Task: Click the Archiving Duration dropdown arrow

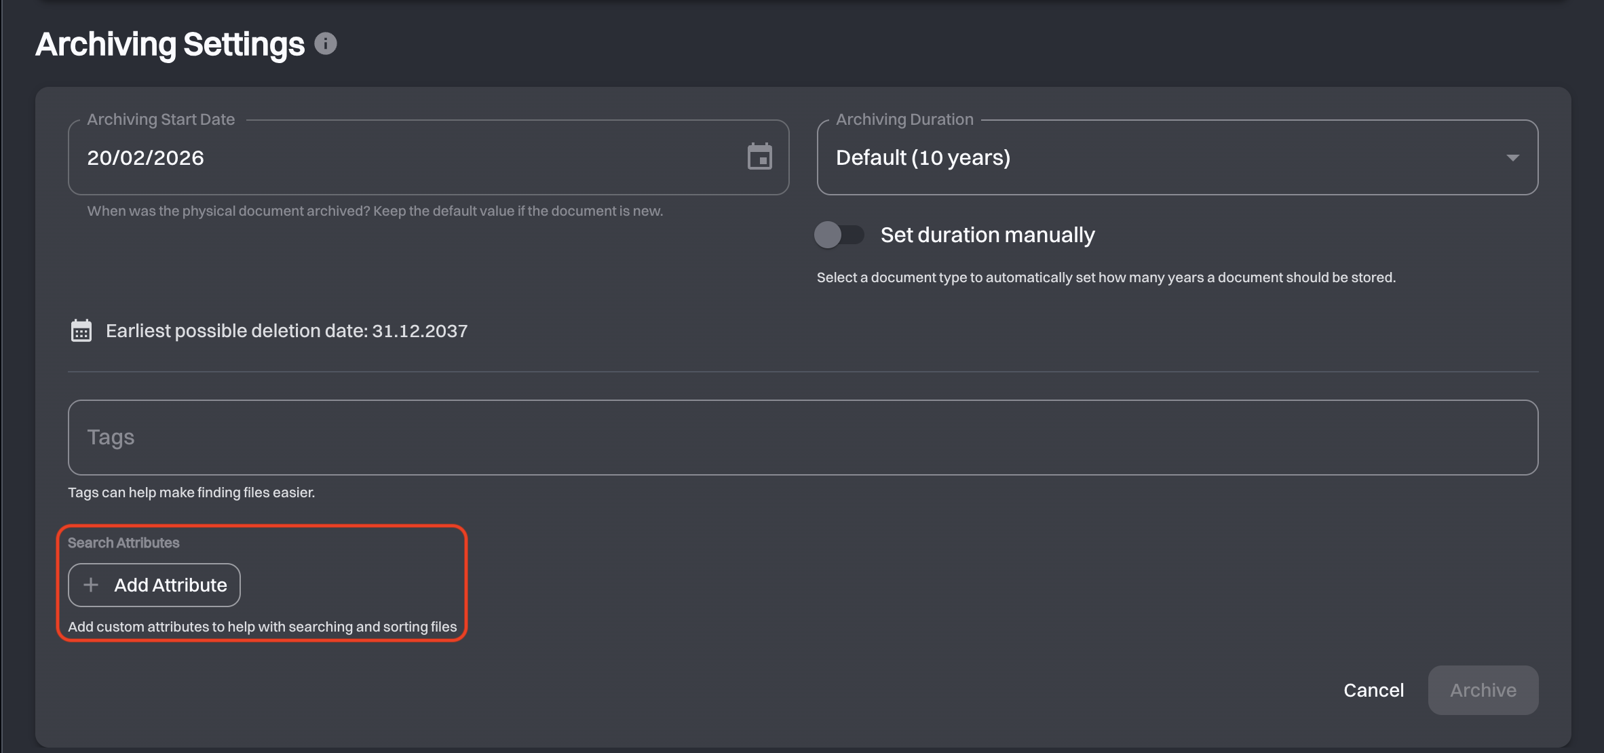Action: coord(1512,157)
